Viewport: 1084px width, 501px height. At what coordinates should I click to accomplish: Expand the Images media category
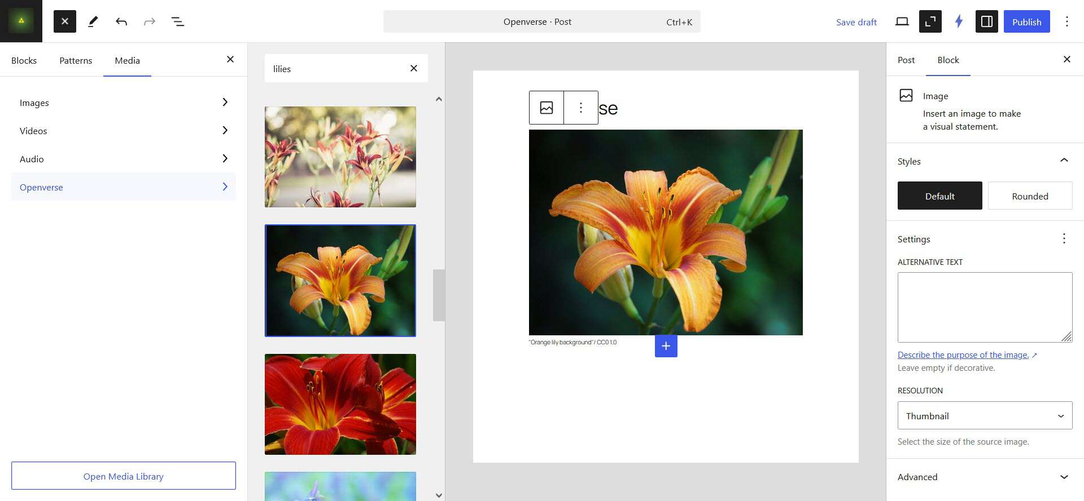124,102
